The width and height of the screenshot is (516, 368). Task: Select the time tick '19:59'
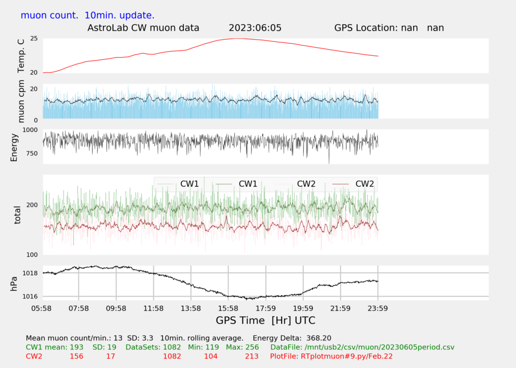coord(303,309)
